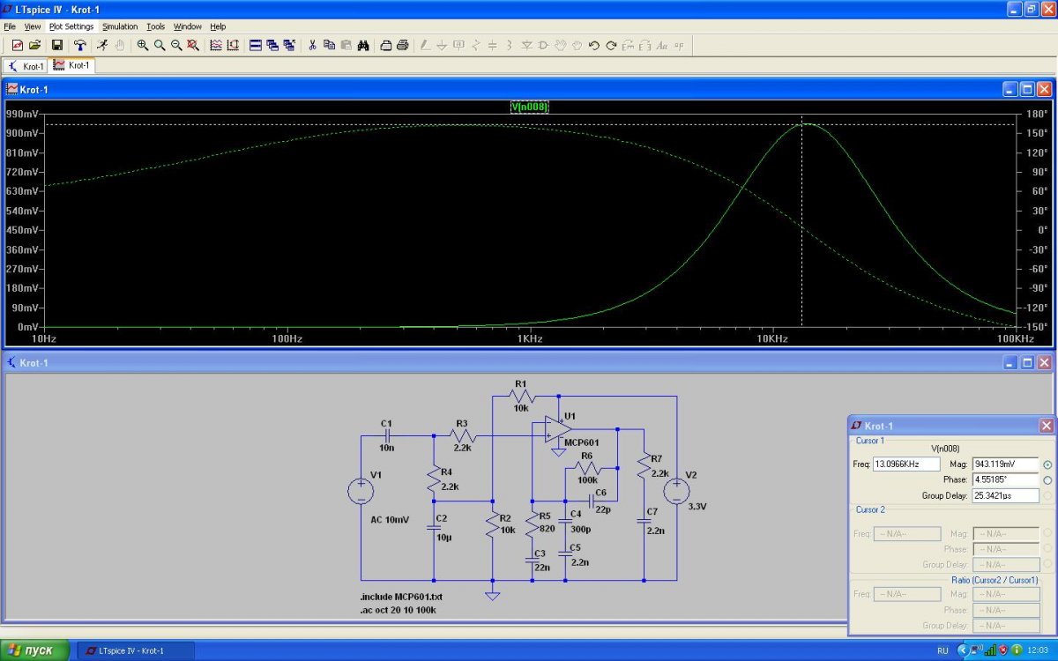Select the Zoom In magnifier tool

click(x=143, y=45)
